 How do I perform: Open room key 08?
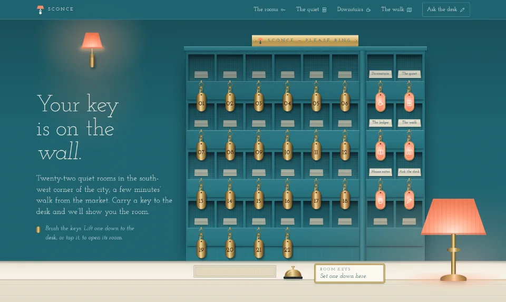(230, 151)
